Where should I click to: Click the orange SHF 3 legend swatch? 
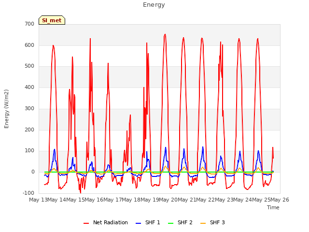(x=203, y=223)
